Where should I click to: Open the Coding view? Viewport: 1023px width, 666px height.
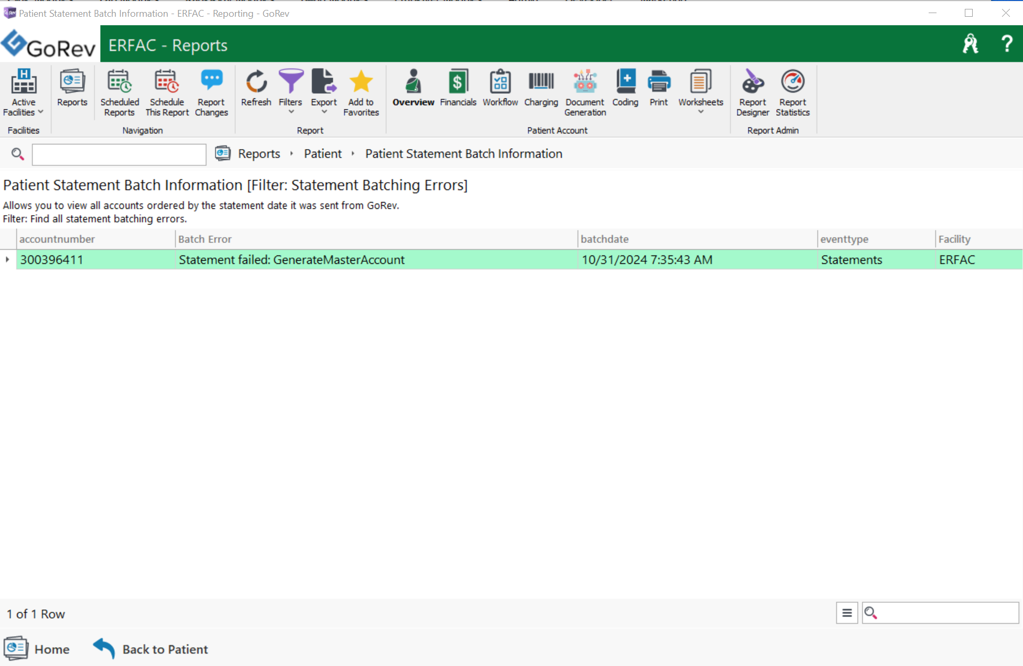(x=625, y=88)
